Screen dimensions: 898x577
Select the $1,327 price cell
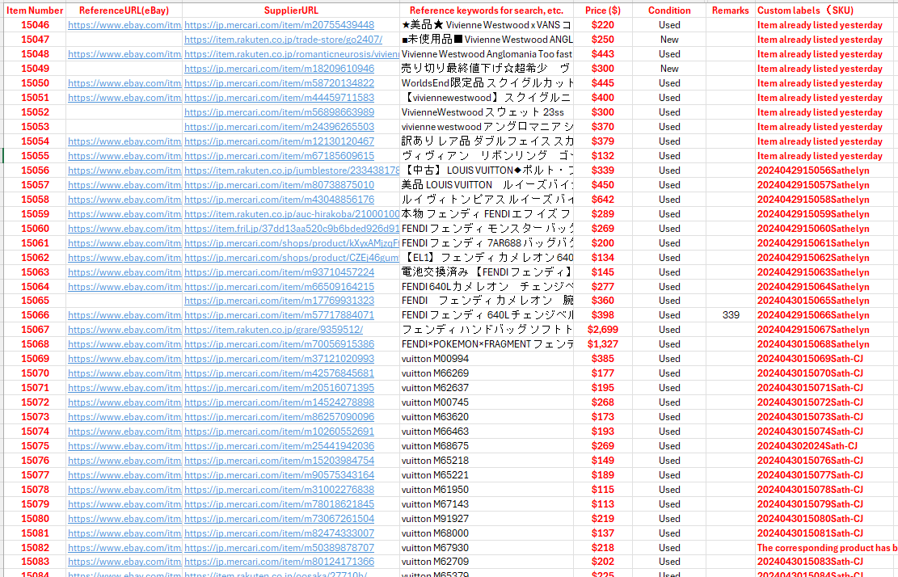pos(602,344)
